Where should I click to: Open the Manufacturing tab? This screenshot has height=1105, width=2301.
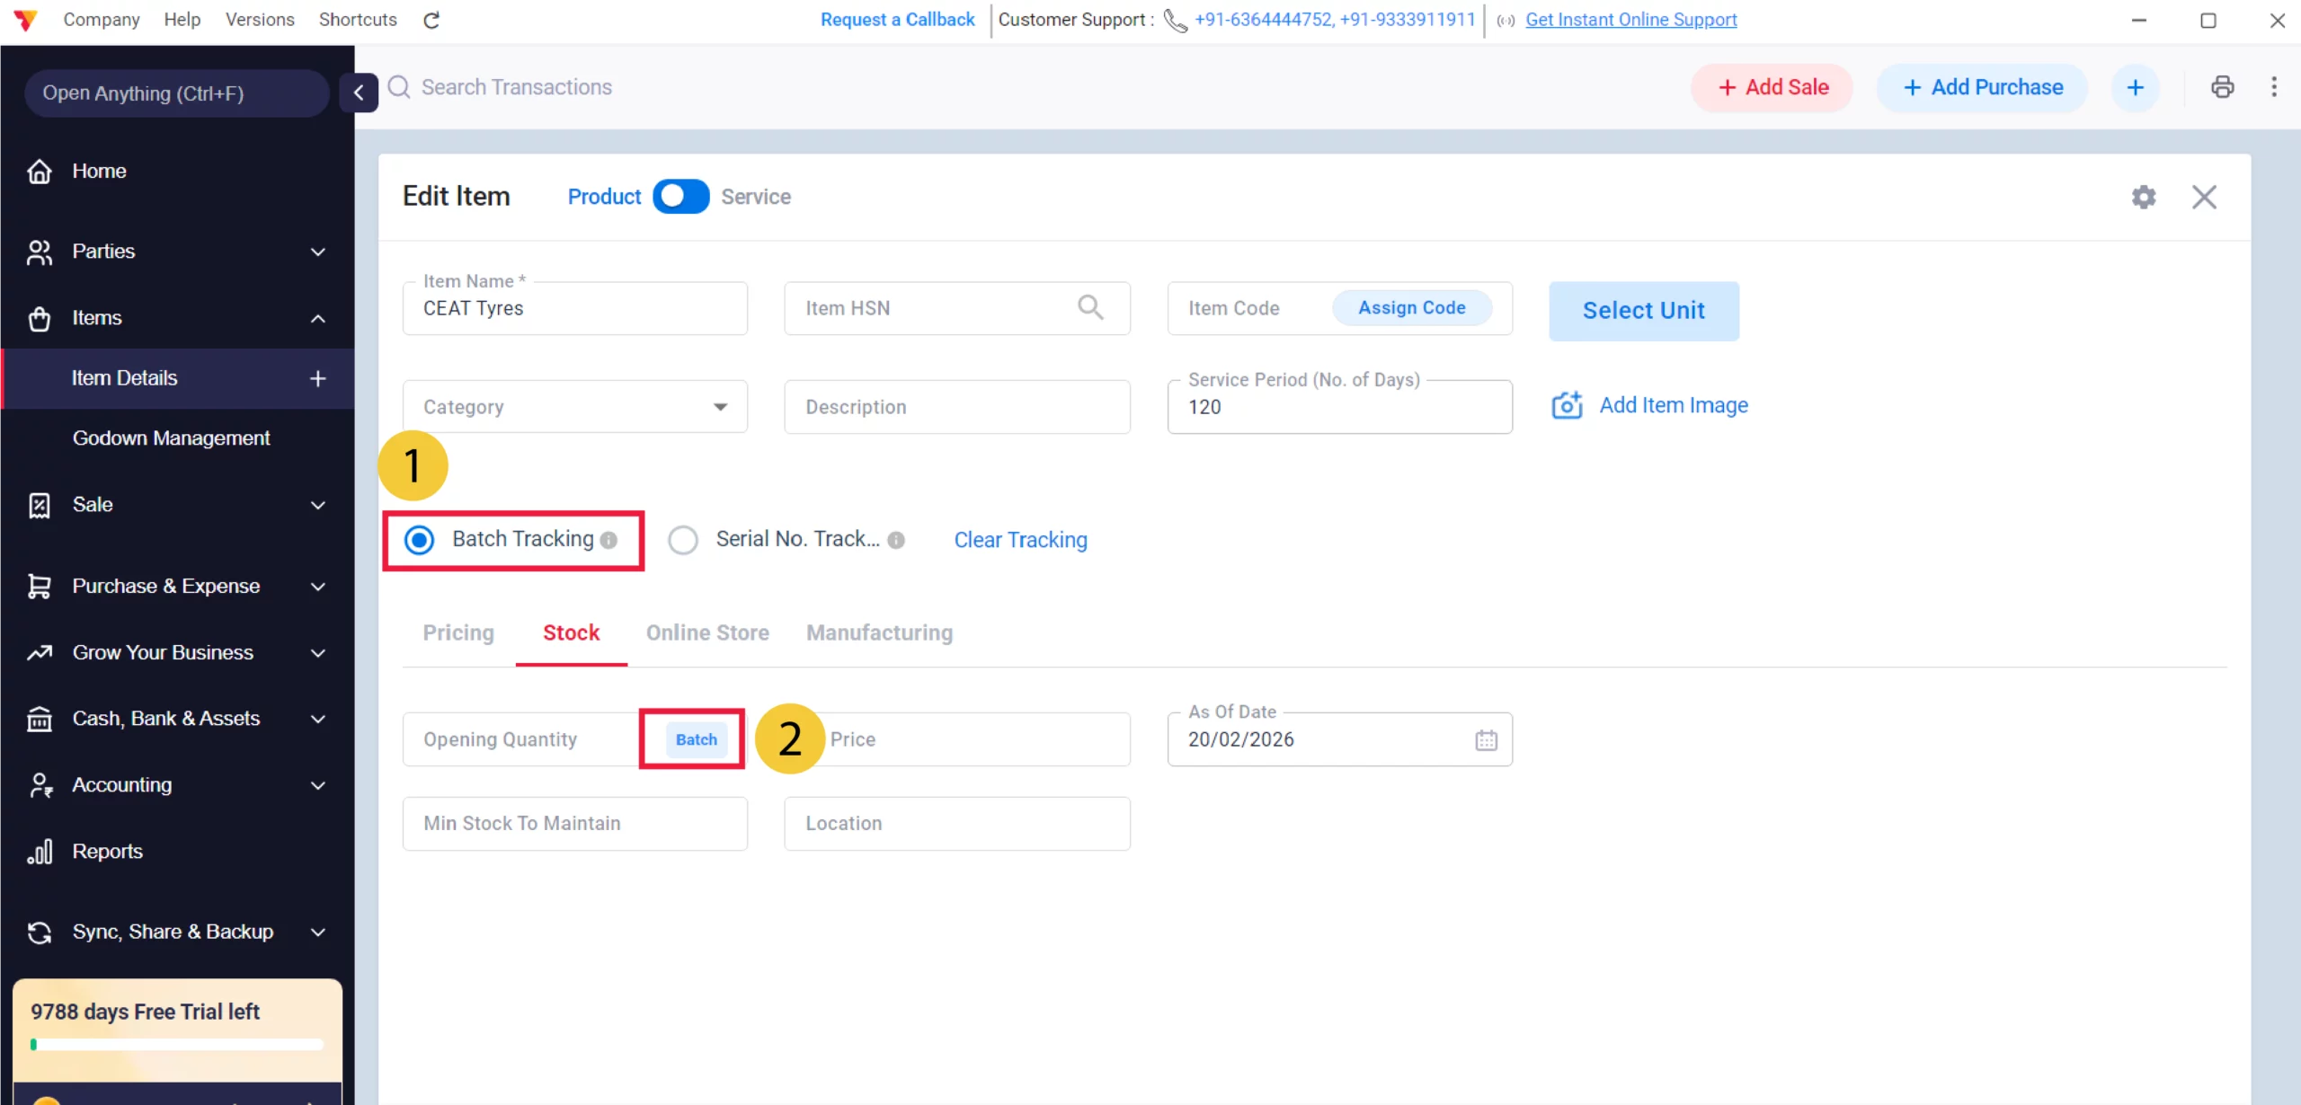[x=878, y=632]
